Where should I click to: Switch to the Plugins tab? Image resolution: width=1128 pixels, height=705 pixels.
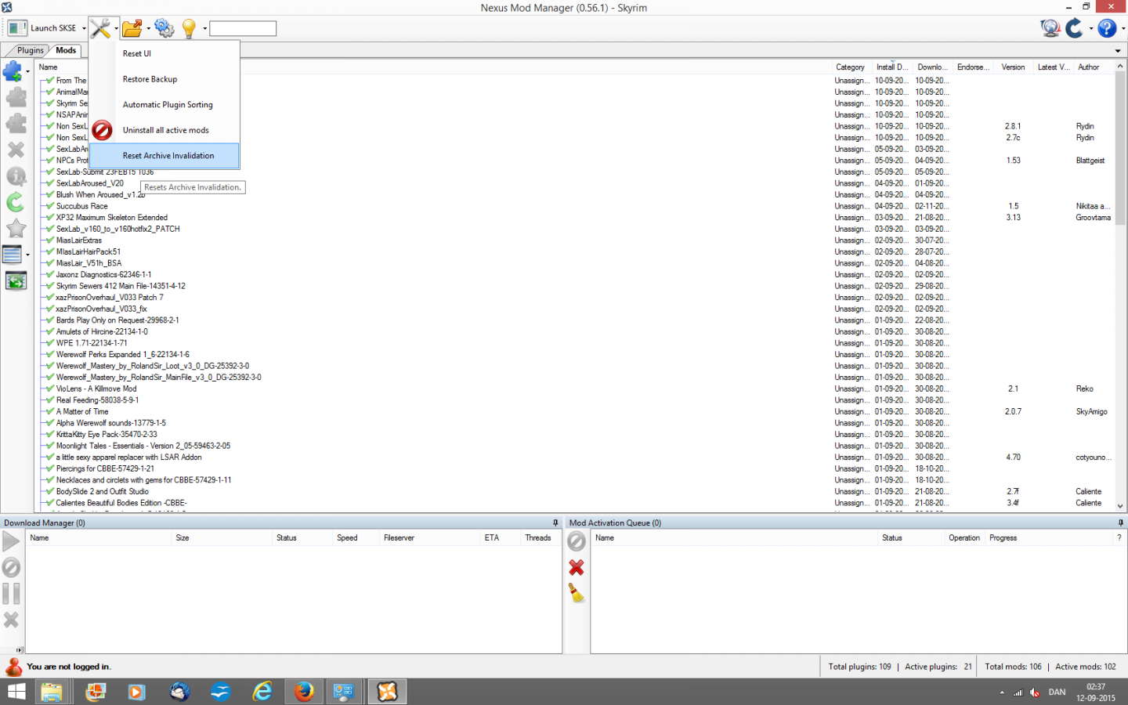[x=31, y=50]
